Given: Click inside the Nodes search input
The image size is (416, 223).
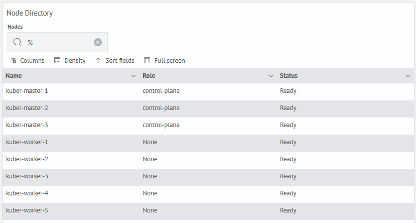Looking at the screenshot, I should click(58, 42).
